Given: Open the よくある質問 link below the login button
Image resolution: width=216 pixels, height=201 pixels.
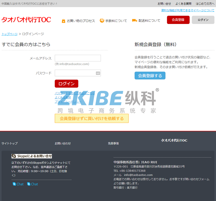Looking at the screenshot, I should point(63,98).
